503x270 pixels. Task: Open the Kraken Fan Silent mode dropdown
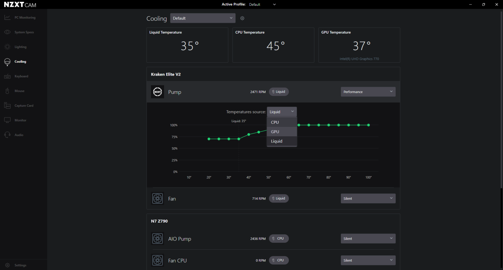[368, 199]
